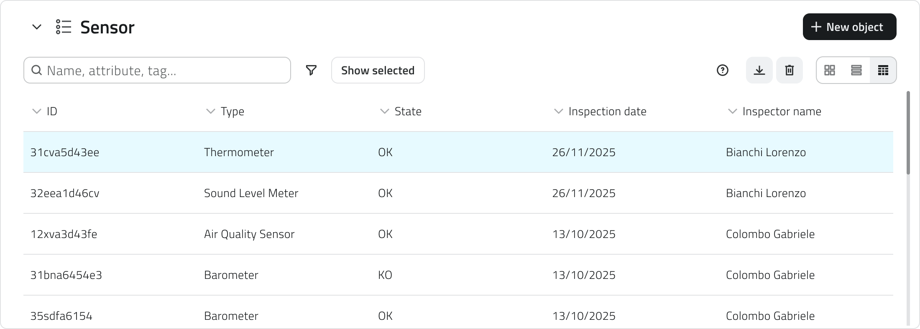Collapse the Sensor section chevron
This screenshot has width=920, height=329.
[x=37, y=27]
